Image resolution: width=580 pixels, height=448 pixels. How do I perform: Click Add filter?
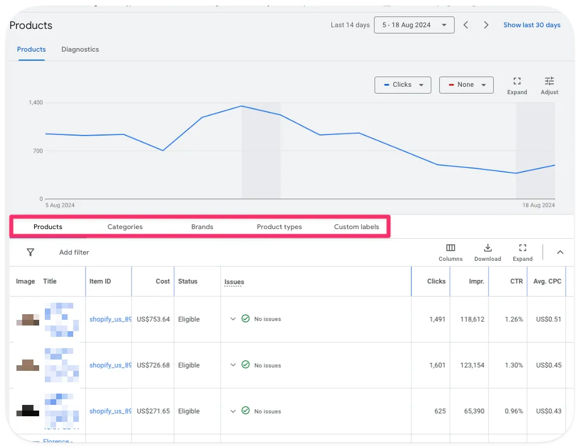[74, 252]
